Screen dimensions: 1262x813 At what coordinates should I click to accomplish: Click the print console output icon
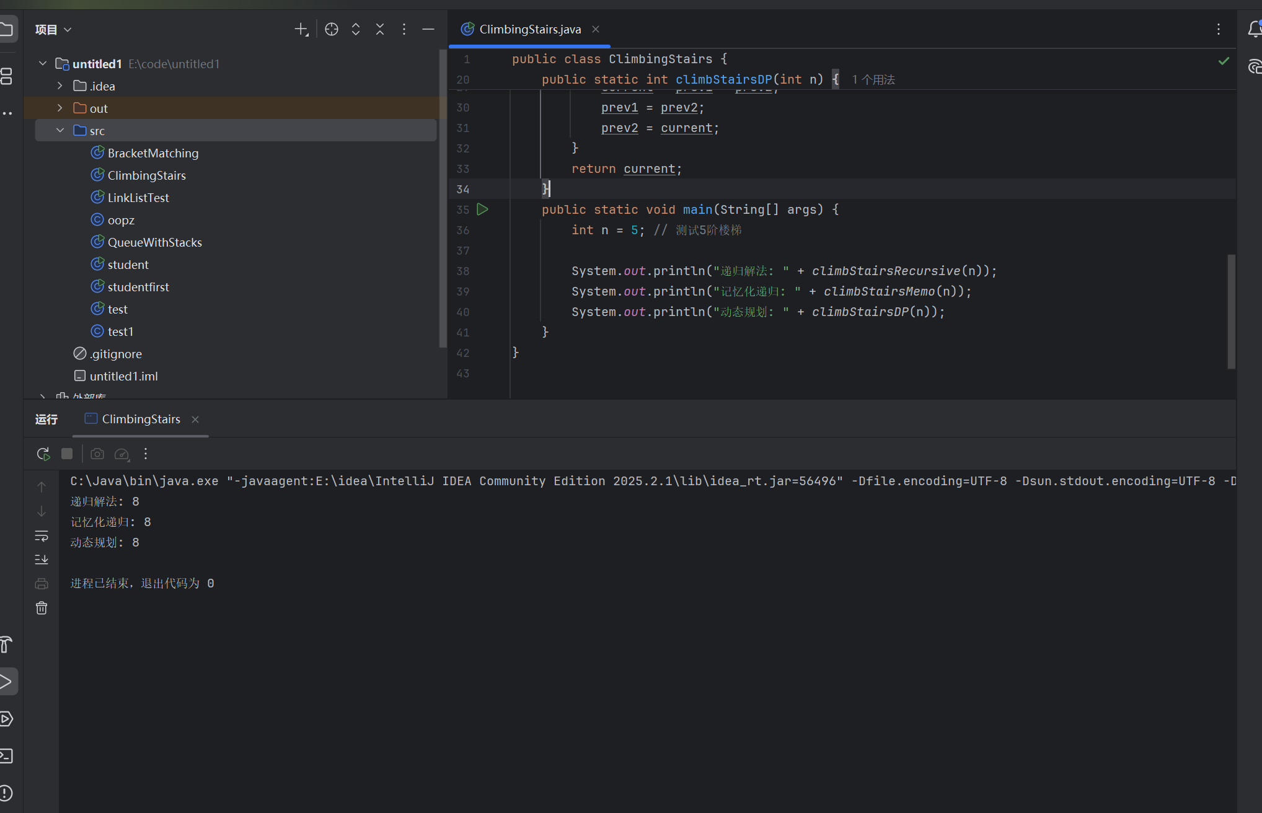pos(42,584)
